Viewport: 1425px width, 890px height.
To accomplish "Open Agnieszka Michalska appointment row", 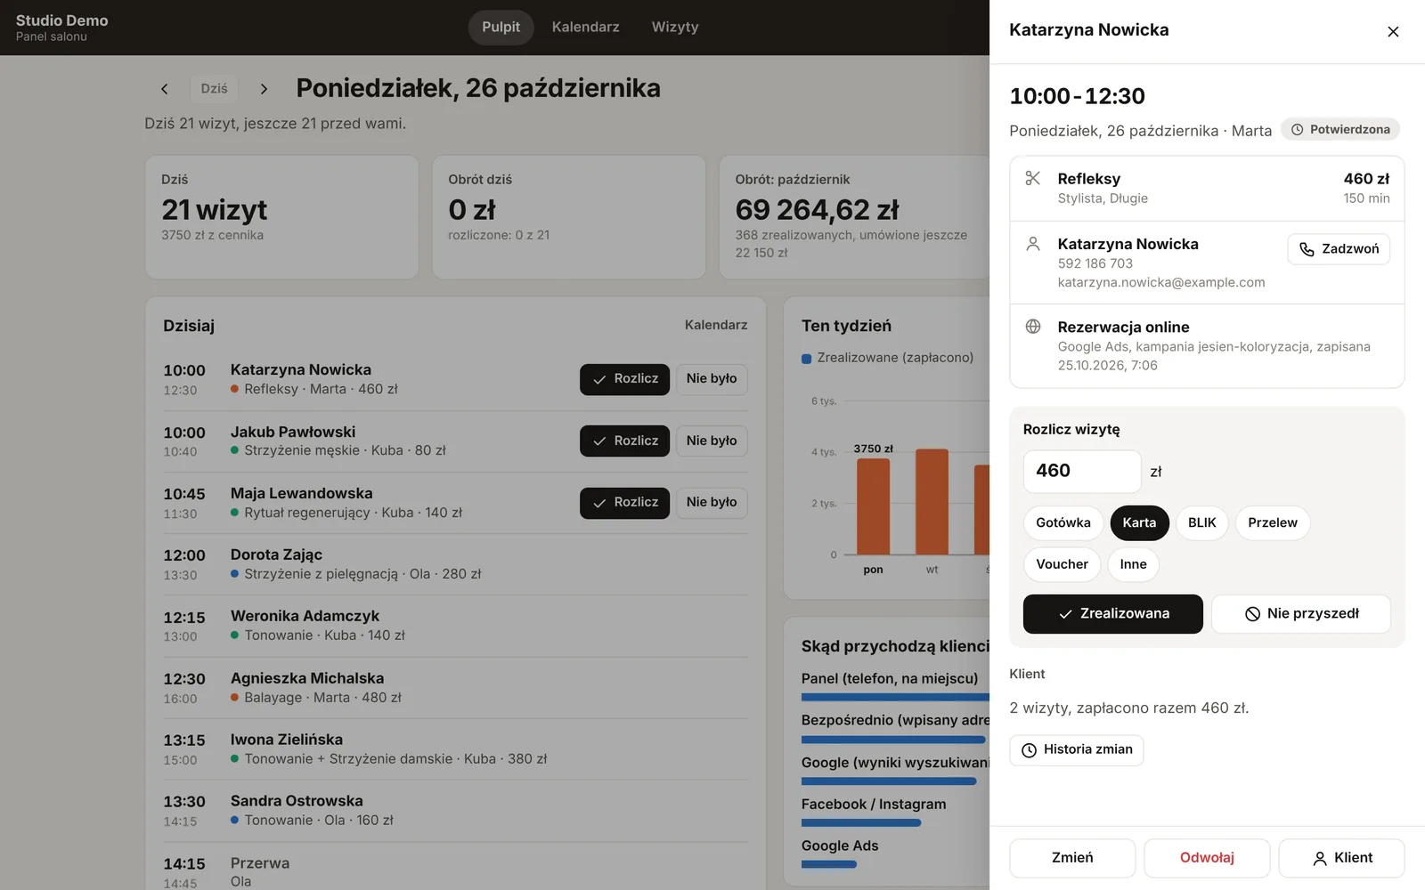I will pos(455,688).
